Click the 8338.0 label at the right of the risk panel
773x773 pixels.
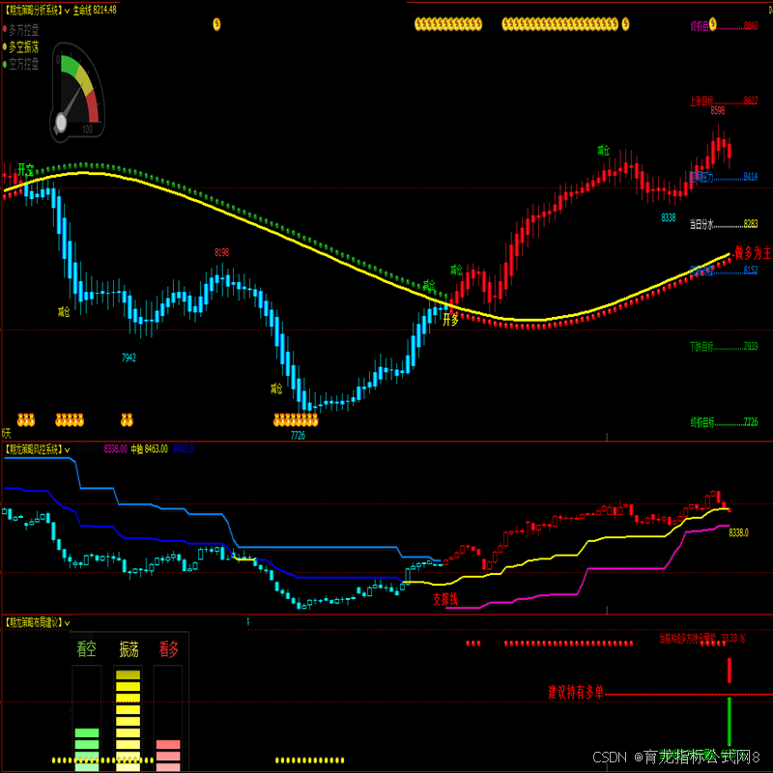[x=738, y=533]
